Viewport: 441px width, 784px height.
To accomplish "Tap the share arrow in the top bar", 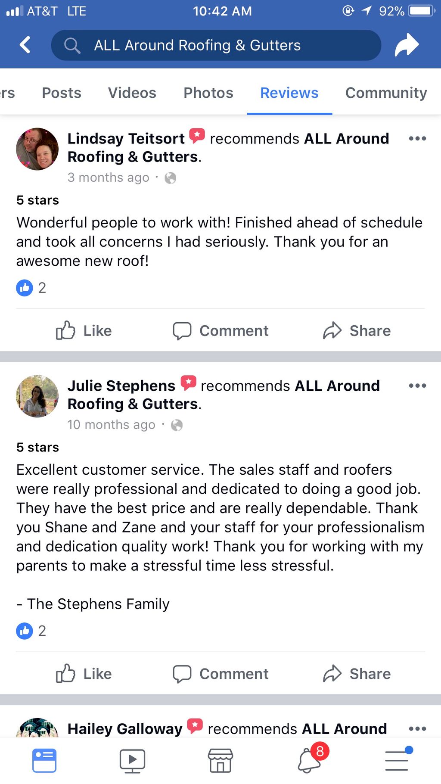I will coord(407,45).
